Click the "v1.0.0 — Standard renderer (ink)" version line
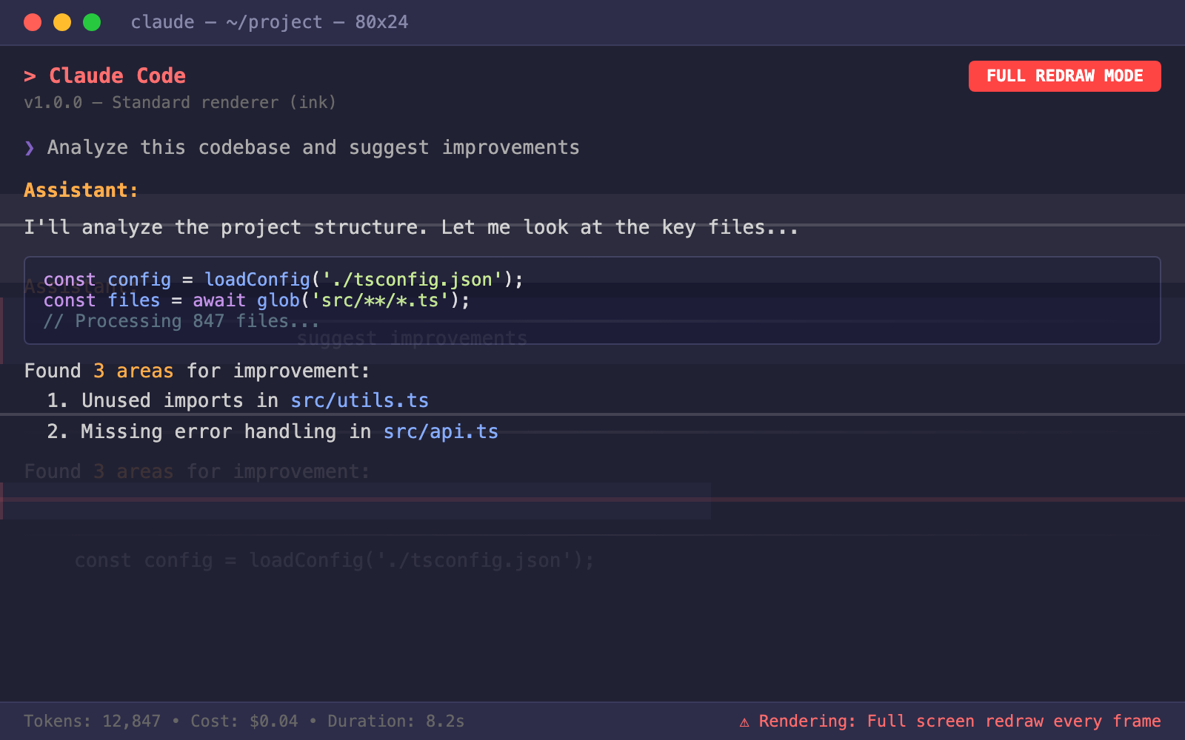The width and height of the screenshot is (1185, 740). point(180,102)
